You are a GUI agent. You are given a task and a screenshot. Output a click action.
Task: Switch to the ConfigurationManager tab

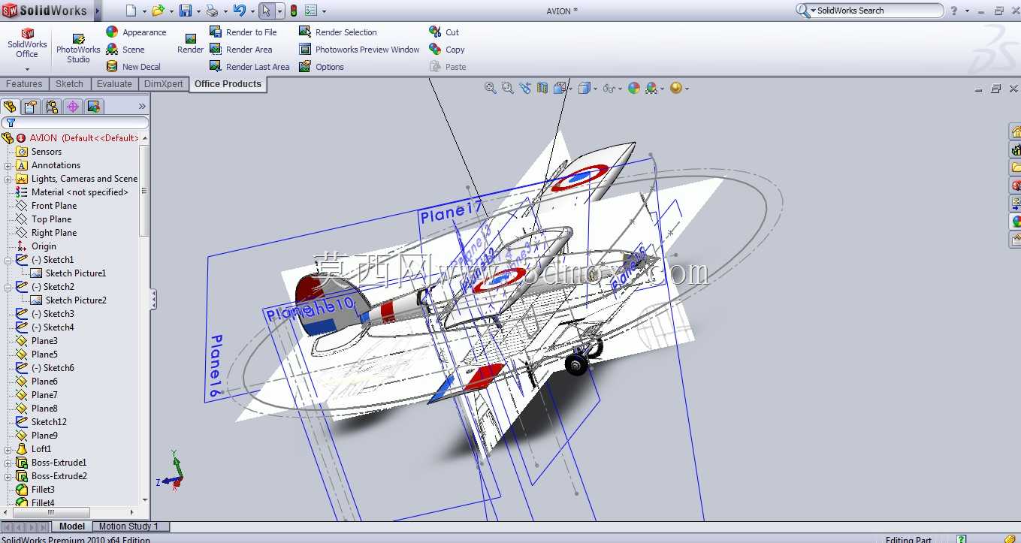52,107
